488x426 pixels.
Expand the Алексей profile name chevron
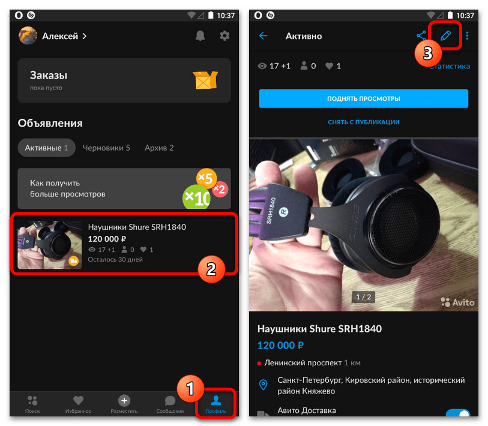tap(85, 37)
